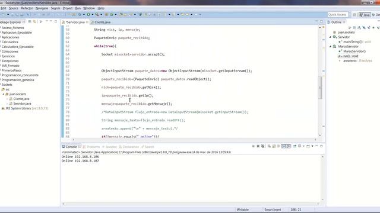Image resolution: width=380 pixels, height=213 pixels.
Task: Toggle Scroll Lock in the Console toolbar
Action: (274, 146)
